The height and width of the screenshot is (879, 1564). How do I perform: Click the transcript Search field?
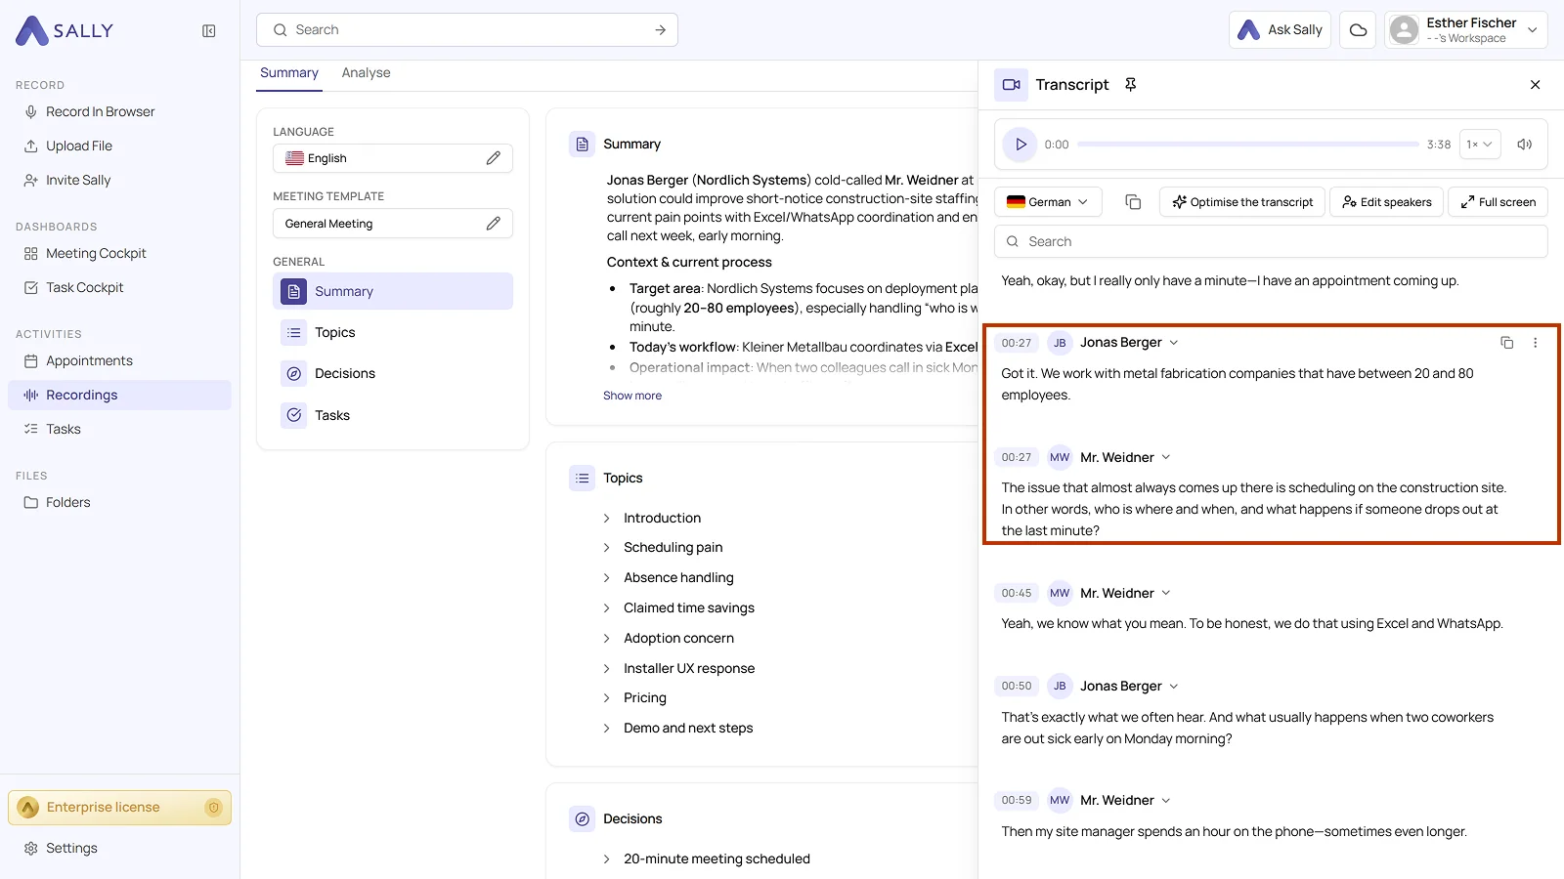1271,242
